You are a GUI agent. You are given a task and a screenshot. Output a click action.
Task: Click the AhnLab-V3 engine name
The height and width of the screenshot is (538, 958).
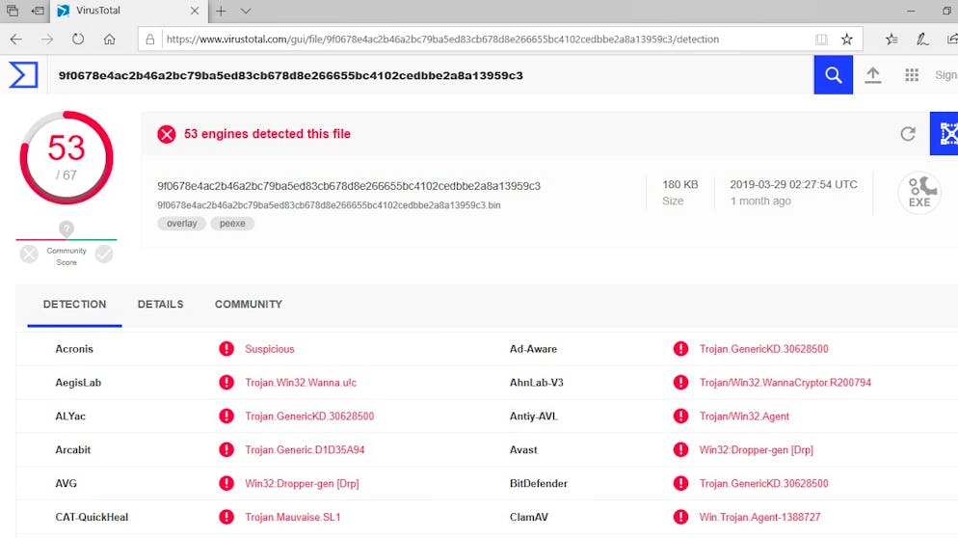537,383
